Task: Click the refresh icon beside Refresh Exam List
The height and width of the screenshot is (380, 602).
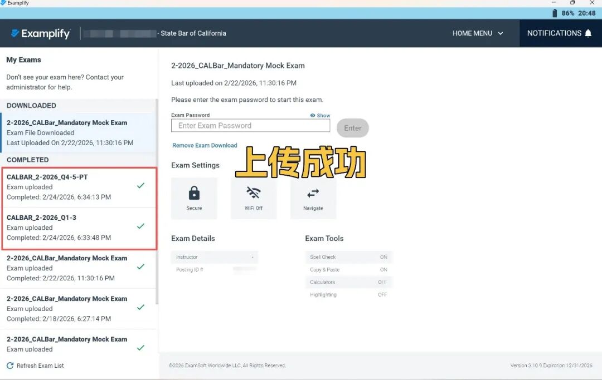Action: pyautogui.click(x=10, y=366)
